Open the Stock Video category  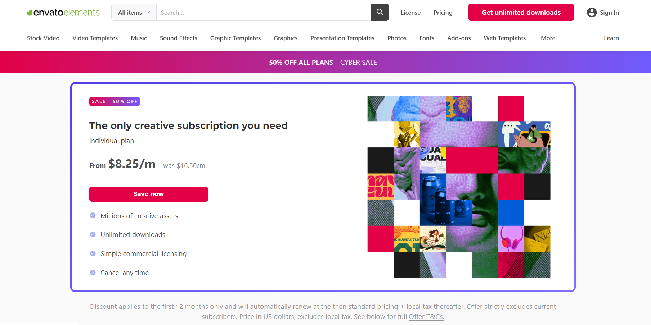[x=43, y=38]
